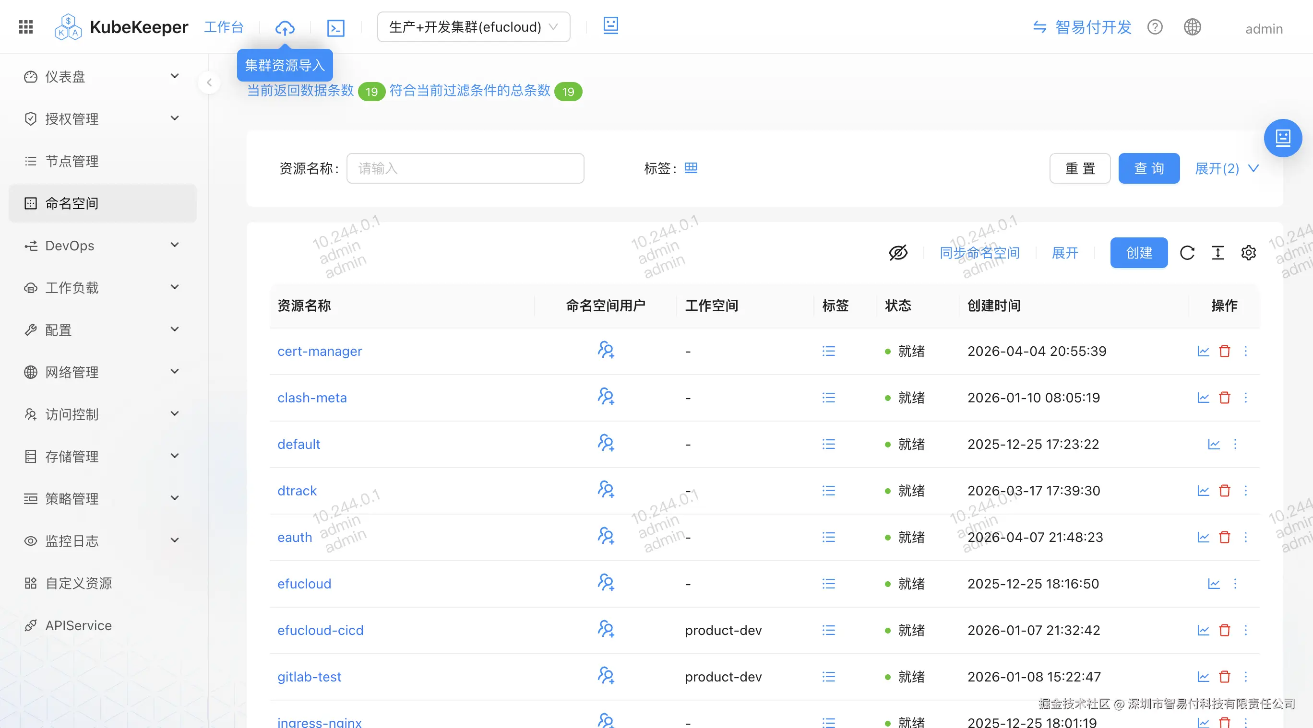This screenshot has height=728, width=1313.
Task: Click the 同步命名空间 link
Action: point(979,253)
